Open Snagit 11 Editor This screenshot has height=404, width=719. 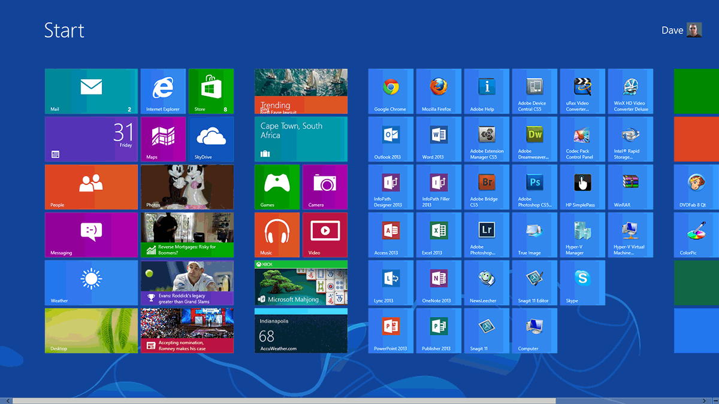pos(534,283)
